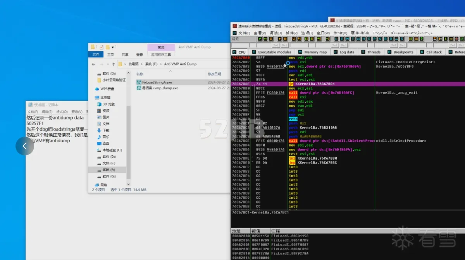Viewport: 465px width, 260px height.
Task: Open Explorer 文件 ribbon tab
Action: coord(96,55)
